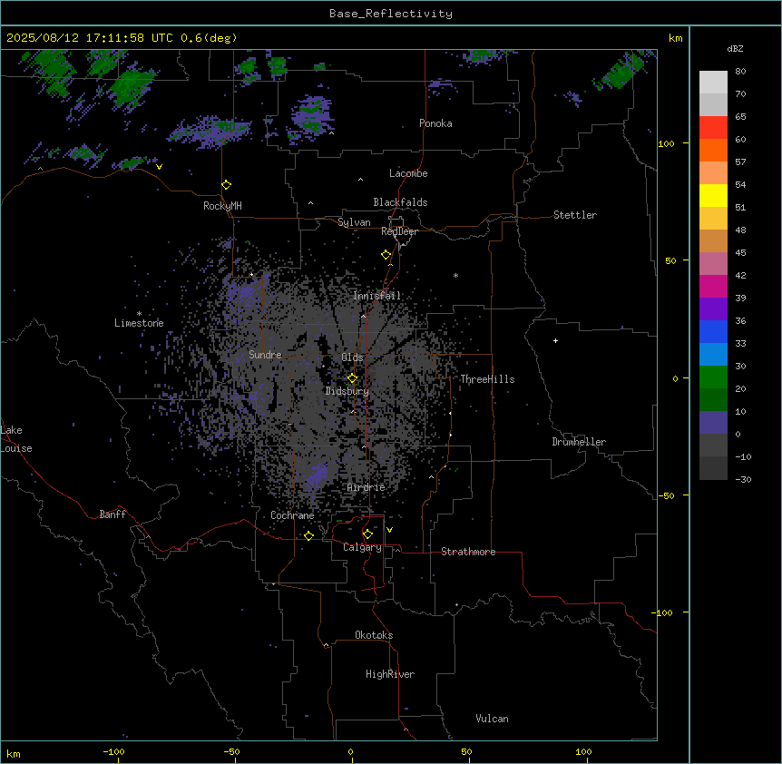Click the yellow station marker at RockyMH
Image resolution: width=782 pixels, height=764 pixels.
[x=227, y=185]
